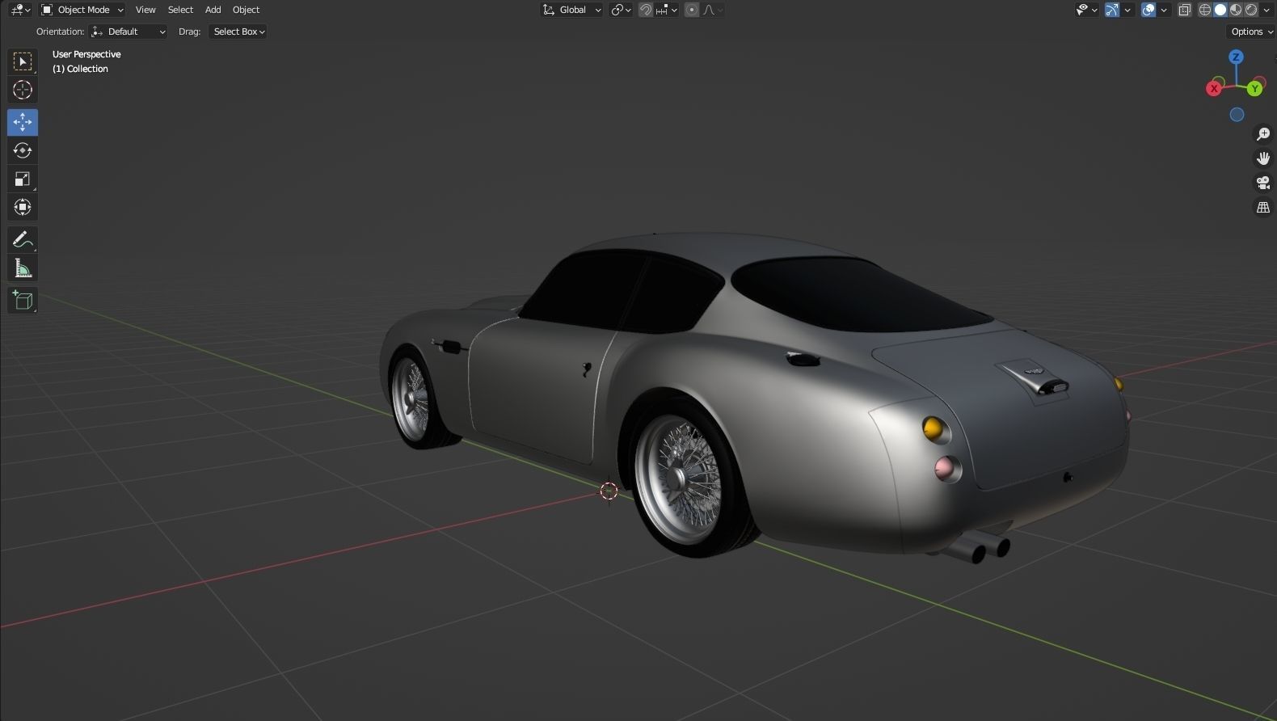
Task: Open the Drag Select Box dropdown
Action: point(238,32)
